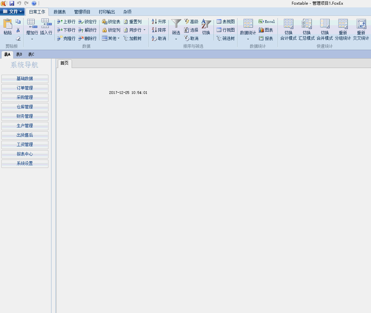
Task: Click Delete Row (删除行) icon
Action: point(81,38)
